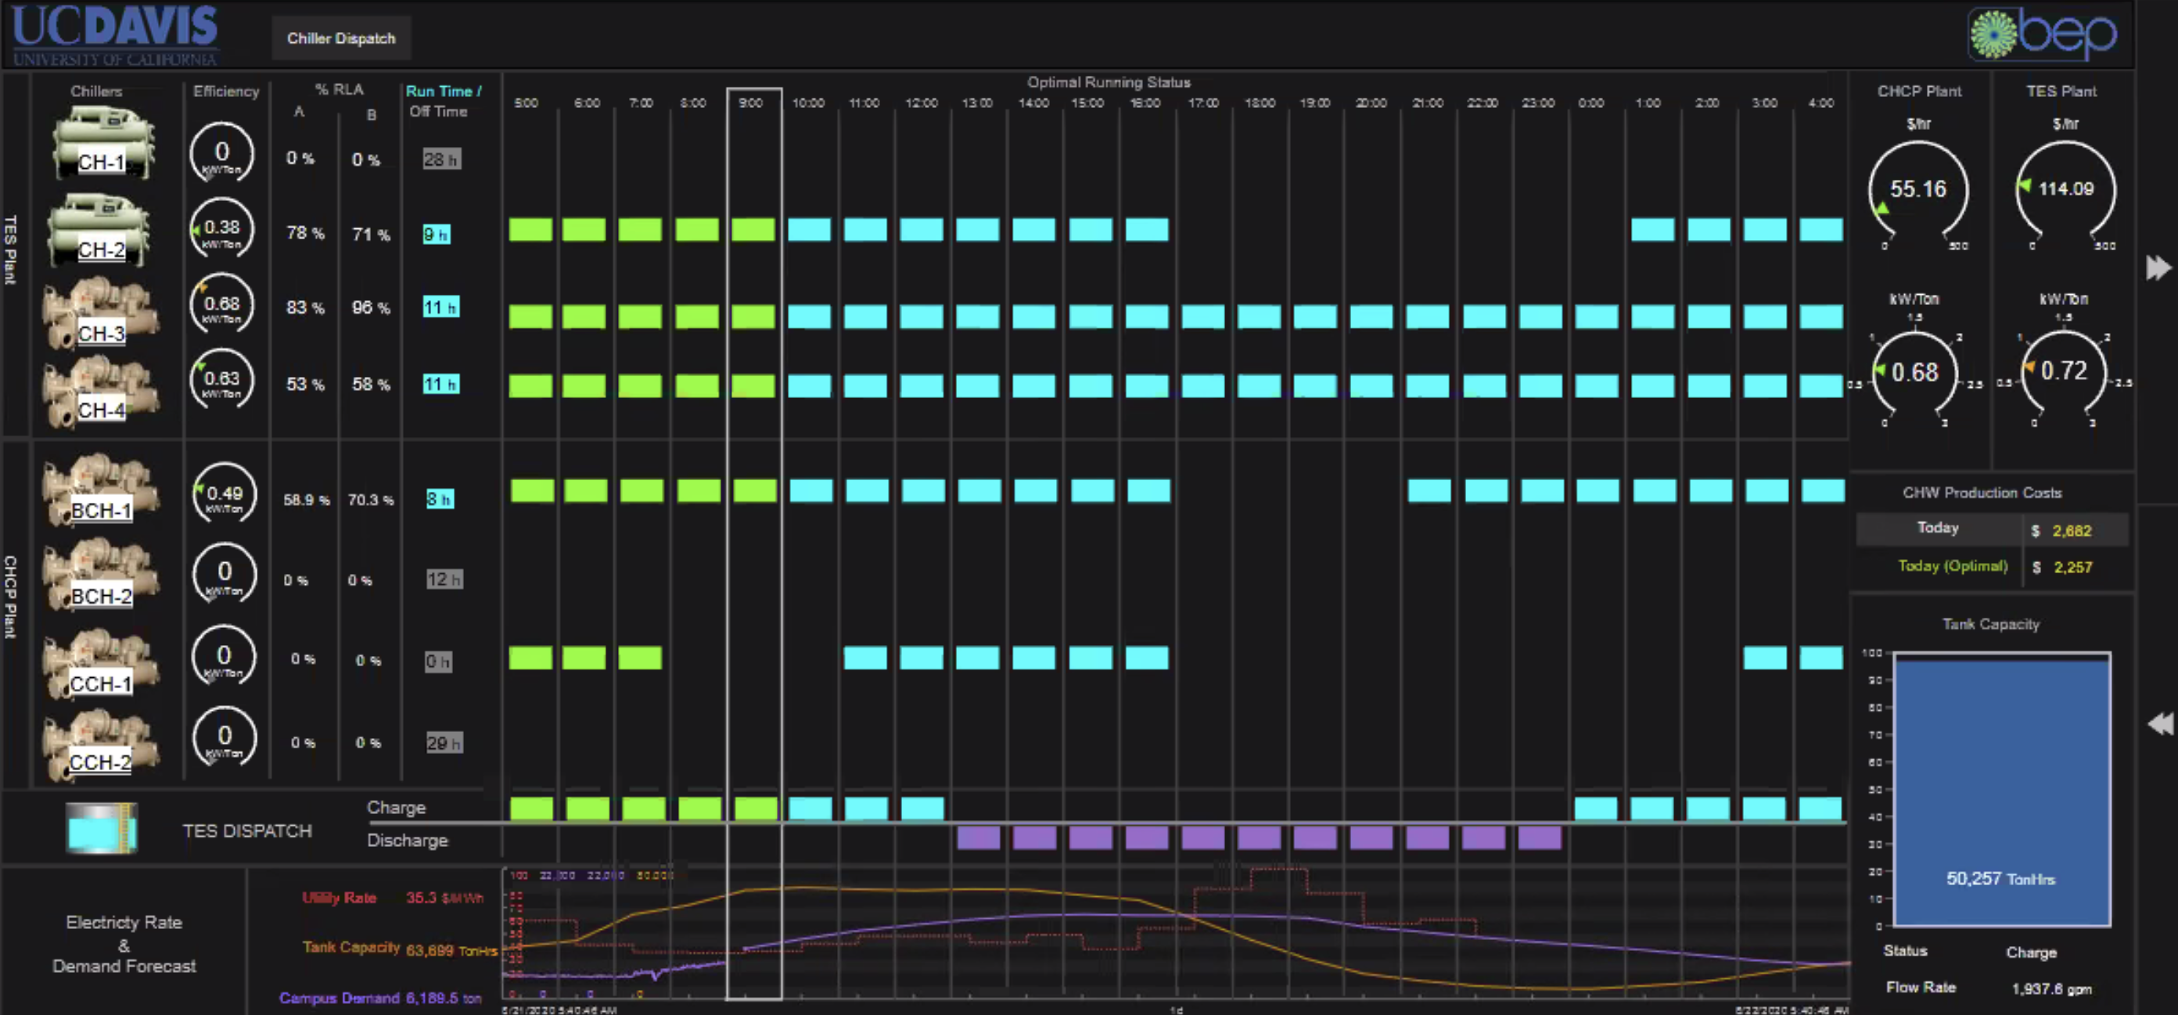Click the BCH-1 chiller icon
2178x1015 pixels.
point(101,489)
